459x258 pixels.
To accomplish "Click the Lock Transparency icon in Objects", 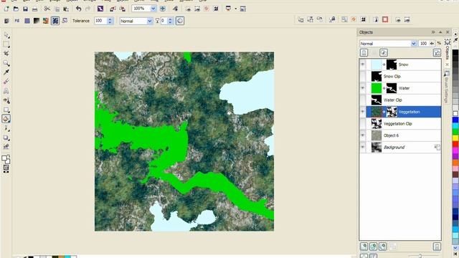I will click(x=364, y=52).
